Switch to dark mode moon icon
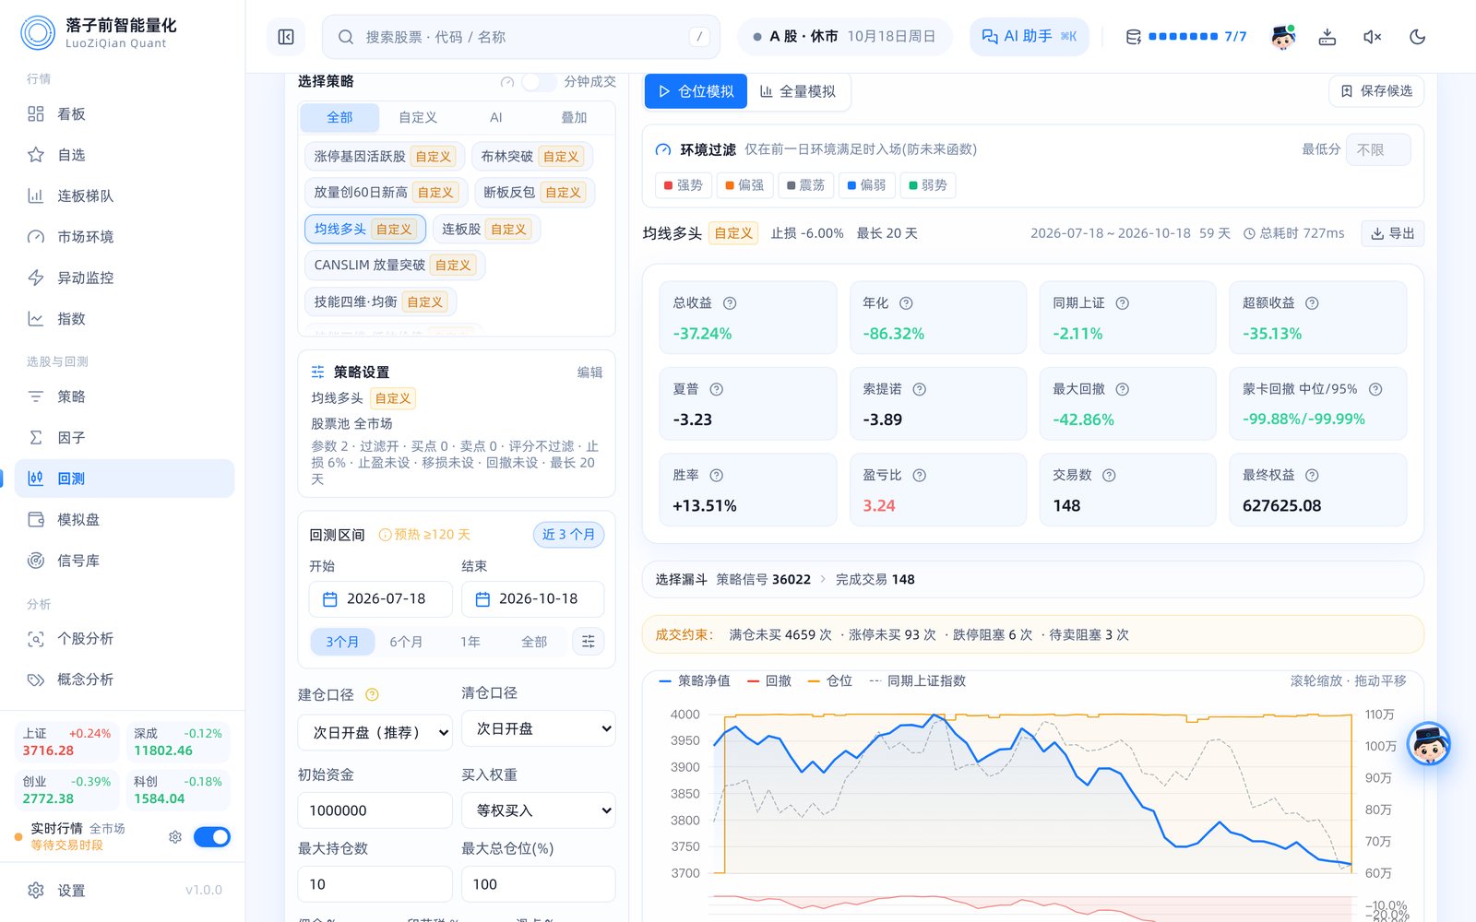This screenshot has height=922, width=1476. pyautogui.click(x=1418, y=37)
